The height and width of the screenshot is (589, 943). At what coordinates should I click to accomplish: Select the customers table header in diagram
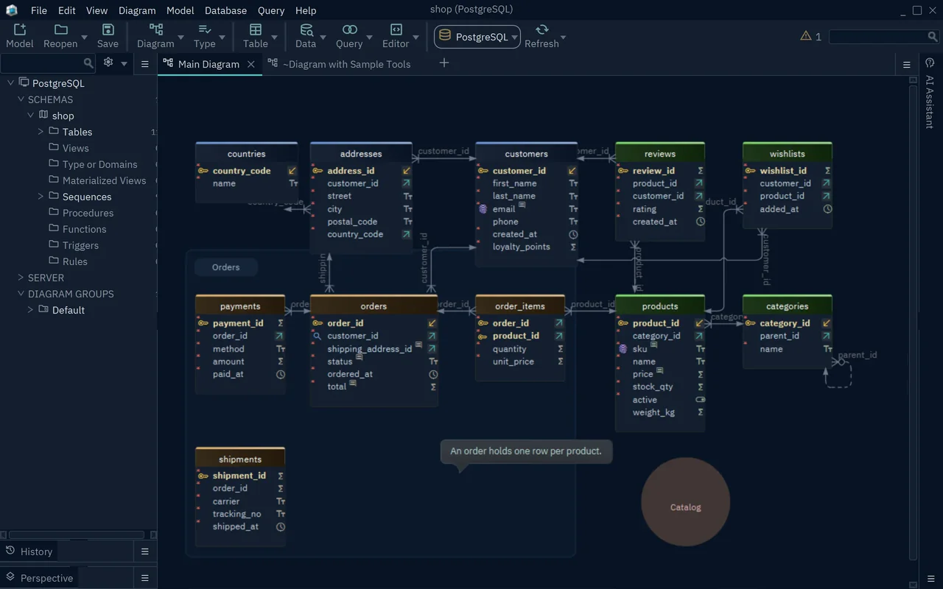tap(527, 154)
